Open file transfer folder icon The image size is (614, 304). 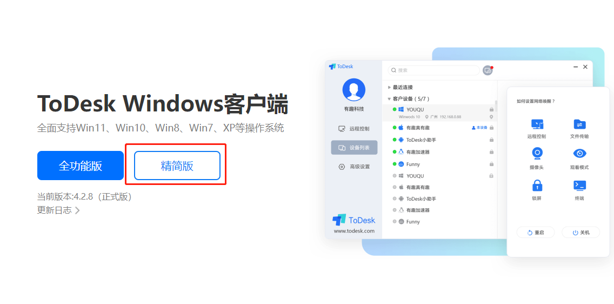click(579, 124)
